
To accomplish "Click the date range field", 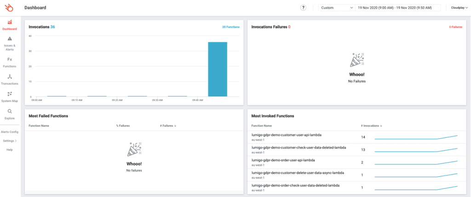I will click(398, 8).
